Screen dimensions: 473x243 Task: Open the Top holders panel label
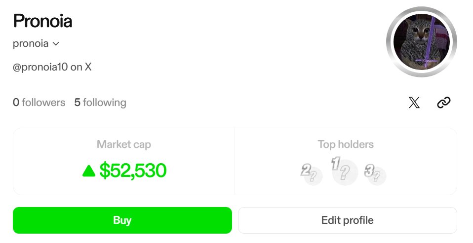click(346, 144)
